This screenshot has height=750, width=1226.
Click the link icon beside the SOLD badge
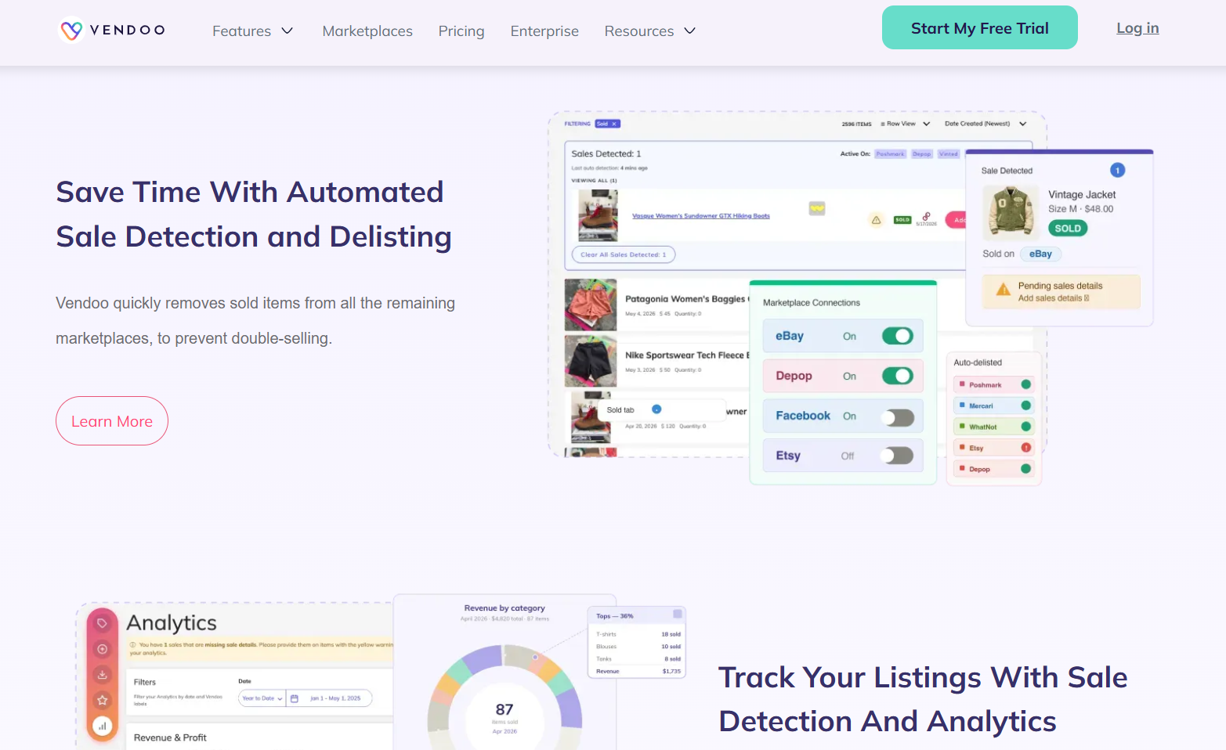[927, 216]
